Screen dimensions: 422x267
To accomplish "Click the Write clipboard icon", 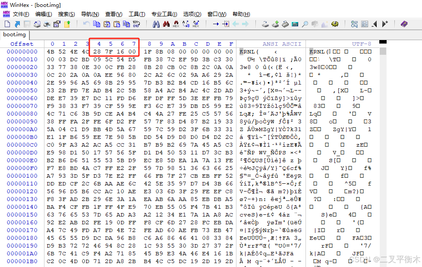I will 107,24.
